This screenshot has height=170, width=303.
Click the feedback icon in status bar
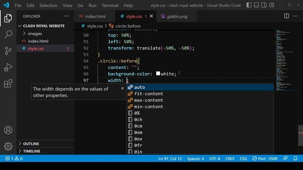pyautogui.click(x=285, y=159)
